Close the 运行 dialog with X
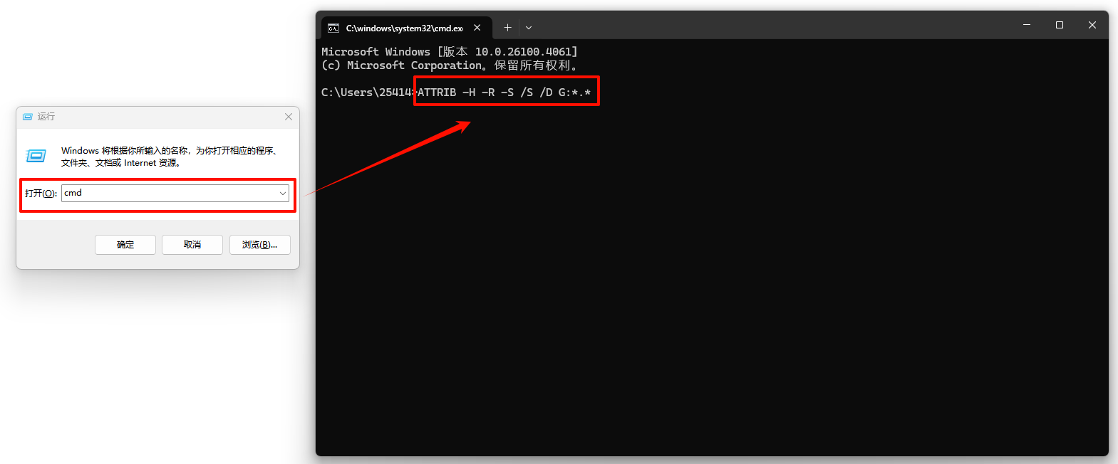Image resolution: width=1118 pixels, height=464 pixels. click(289, 117)
